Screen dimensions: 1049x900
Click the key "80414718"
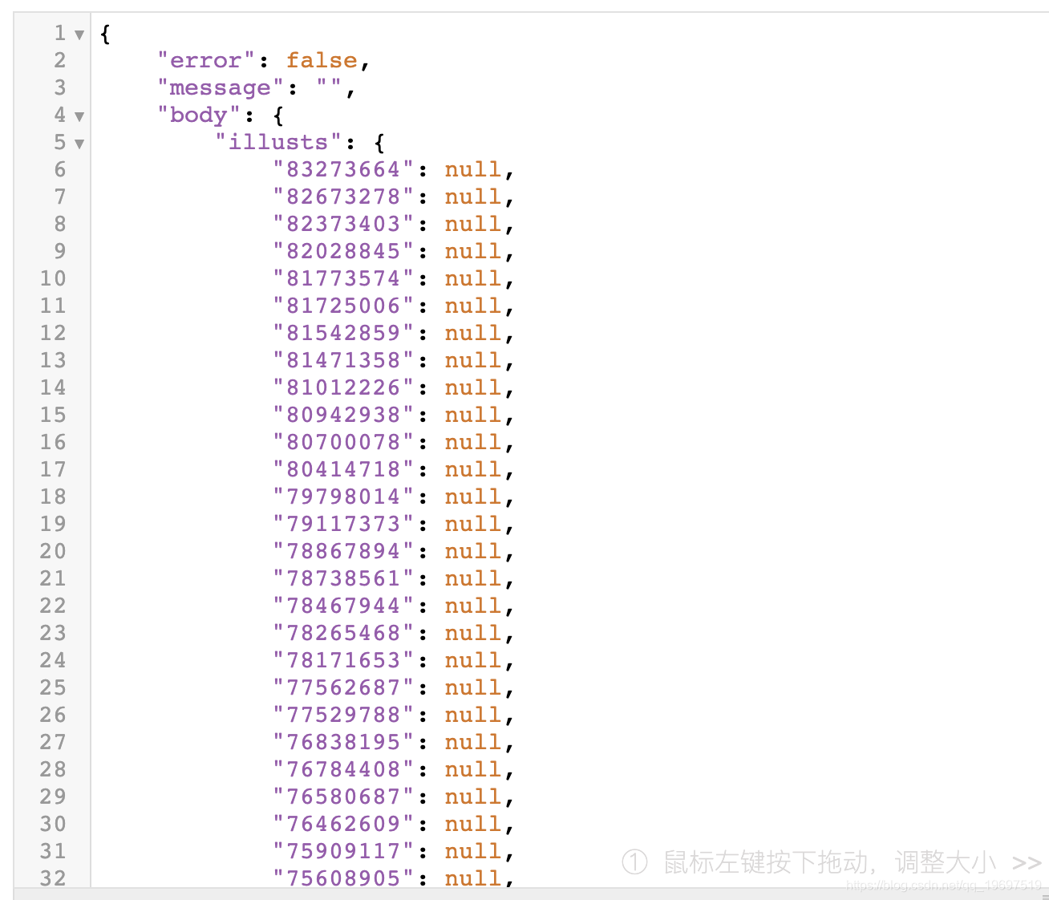343,469
